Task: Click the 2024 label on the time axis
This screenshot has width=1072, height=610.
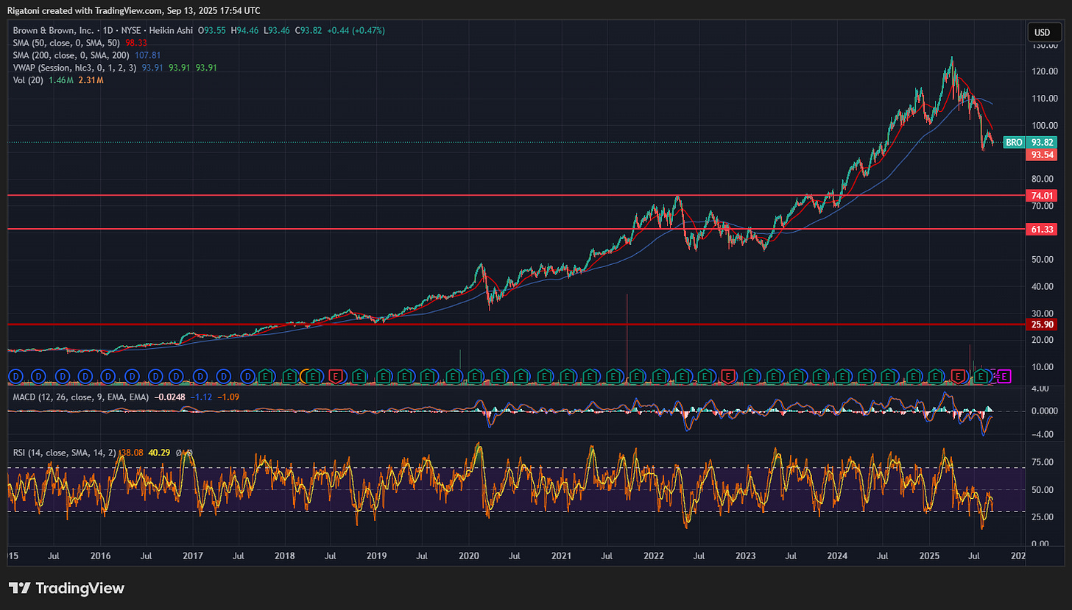Action: [x=838, y=557]
